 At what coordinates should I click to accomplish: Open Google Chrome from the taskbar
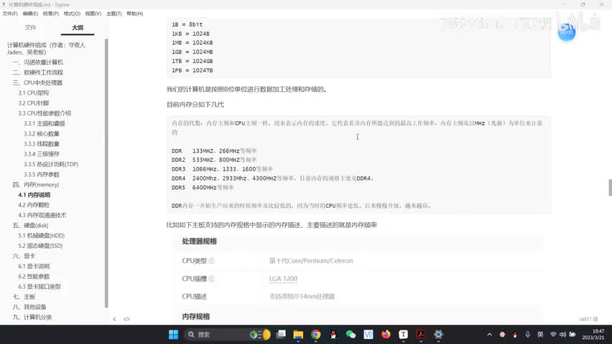click(x=316, y=334)
